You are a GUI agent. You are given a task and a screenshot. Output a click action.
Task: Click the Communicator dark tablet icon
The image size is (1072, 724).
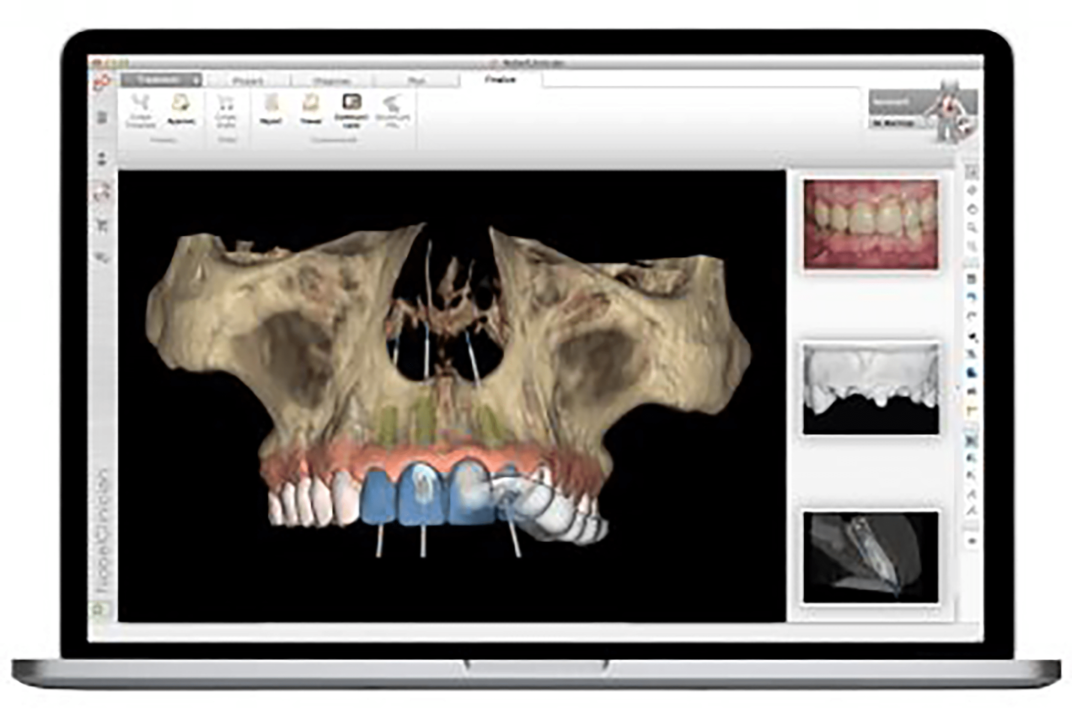coord(352,111)
